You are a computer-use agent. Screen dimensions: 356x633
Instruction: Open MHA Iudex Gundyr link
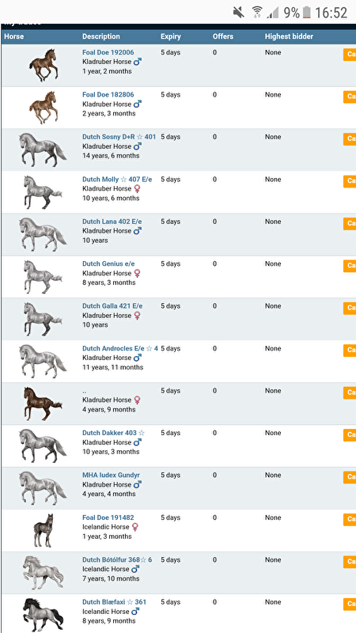click(x=111, y=476)
